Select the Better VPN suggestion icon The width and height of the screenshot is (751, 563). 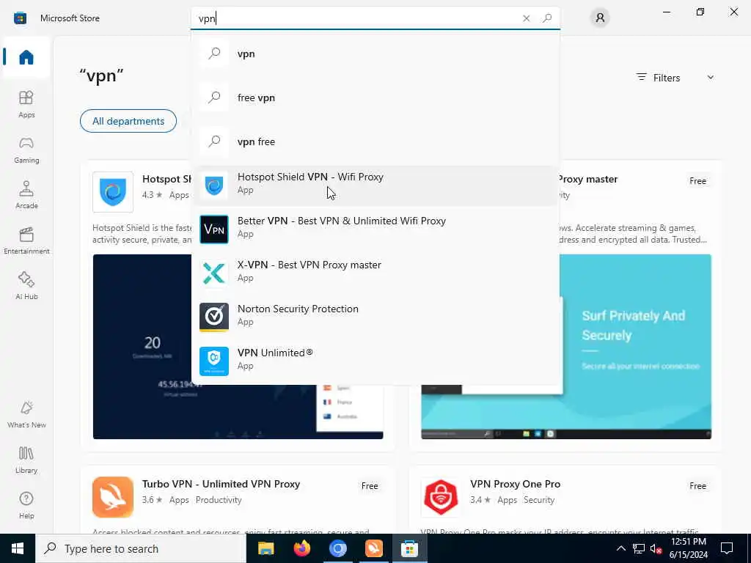[213, 229]
